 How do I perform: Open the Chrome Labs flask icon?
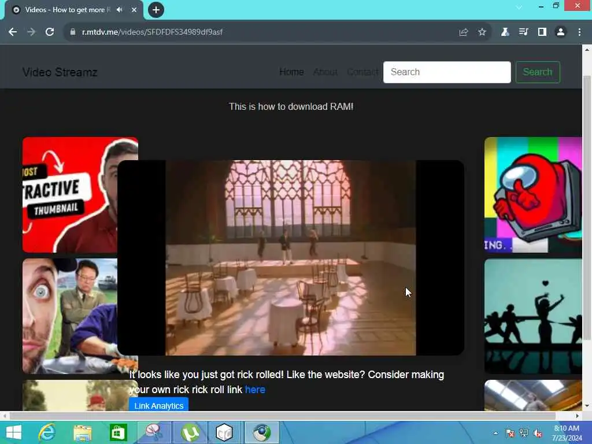(x=505, y=32)
